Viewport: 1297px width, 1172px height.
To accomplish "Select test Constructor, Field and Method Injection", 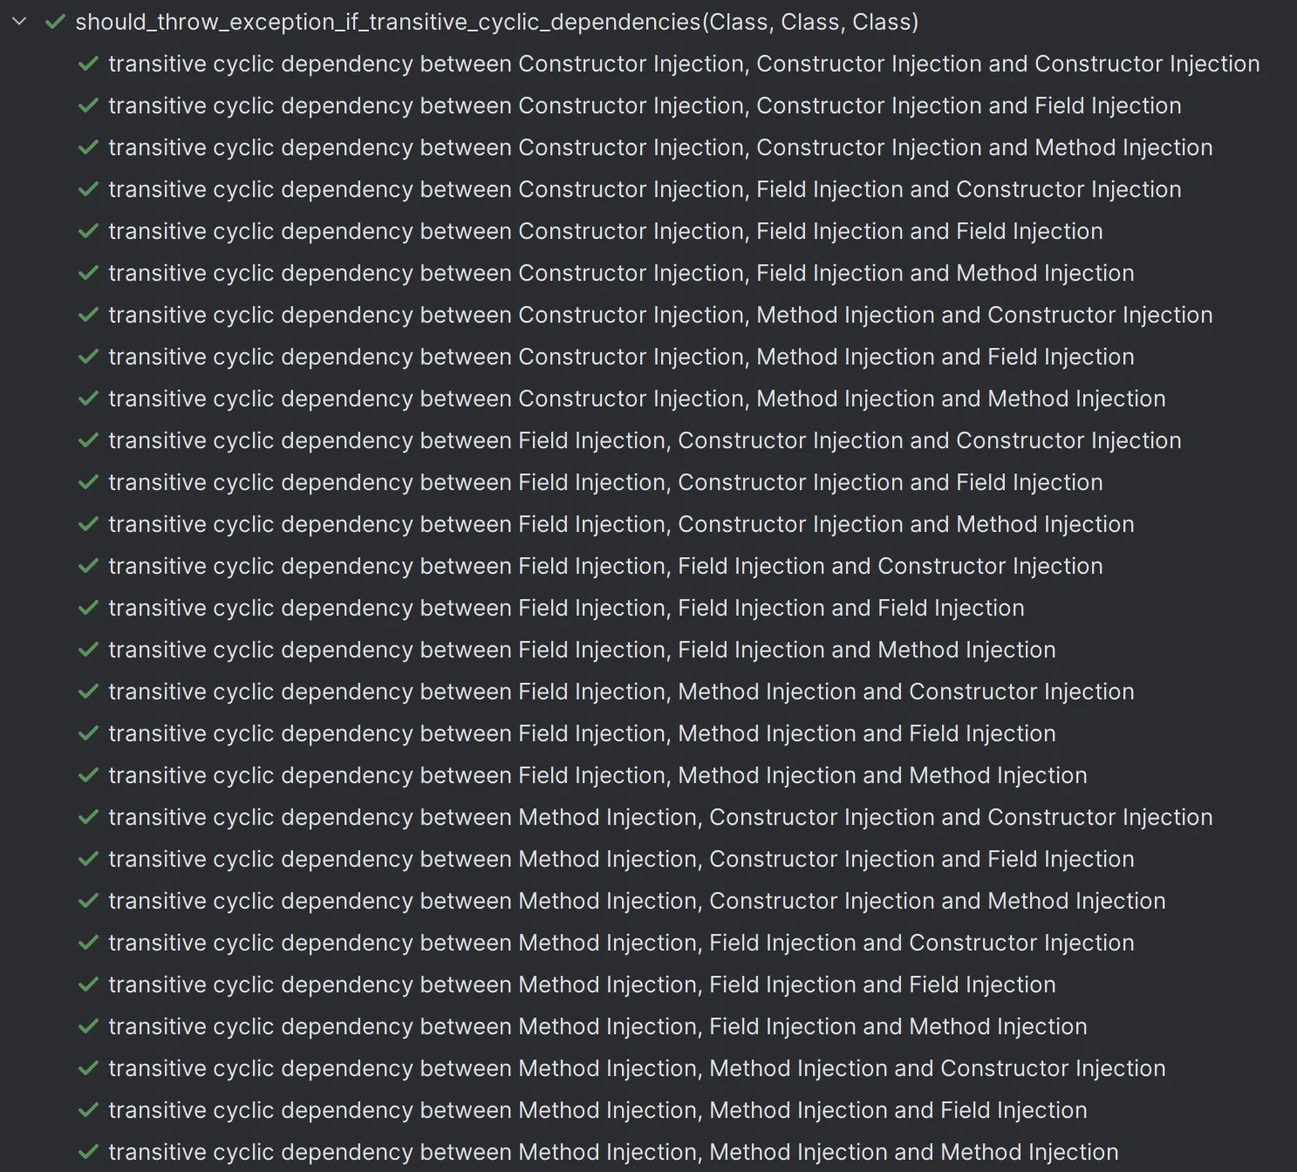I will [620, 273].
